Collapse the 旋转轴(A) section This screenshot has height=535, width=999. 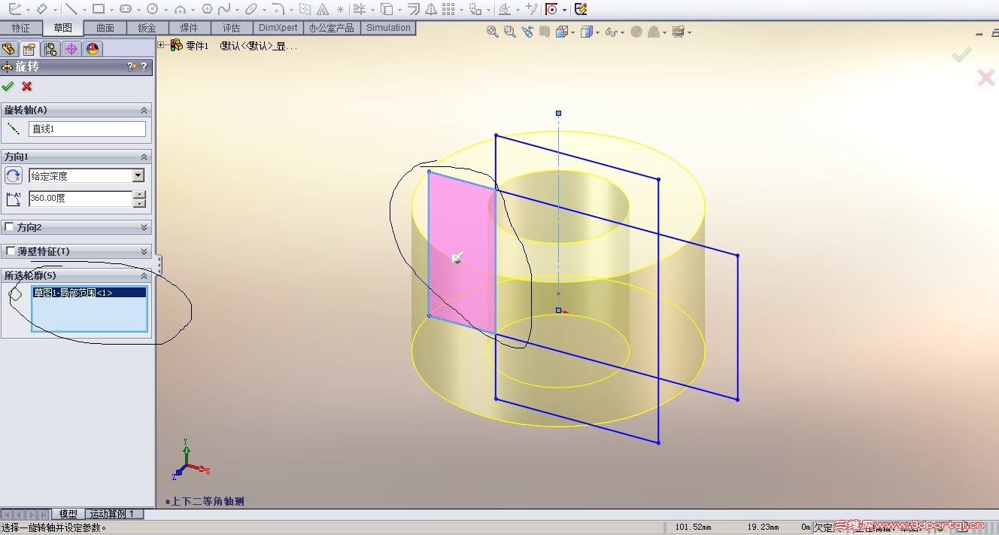tap(144, 110)
